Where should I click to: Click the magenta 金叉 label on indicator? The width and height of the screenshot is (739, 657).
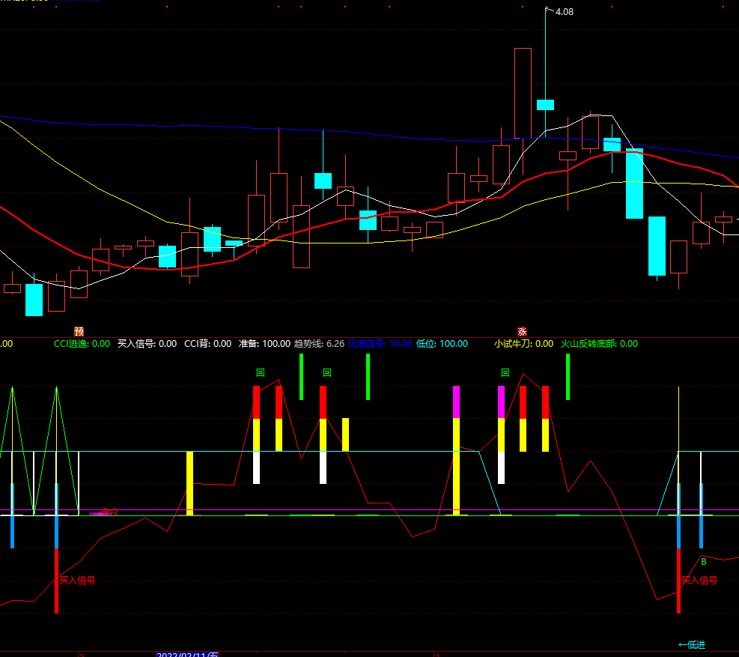click(109, 512)
